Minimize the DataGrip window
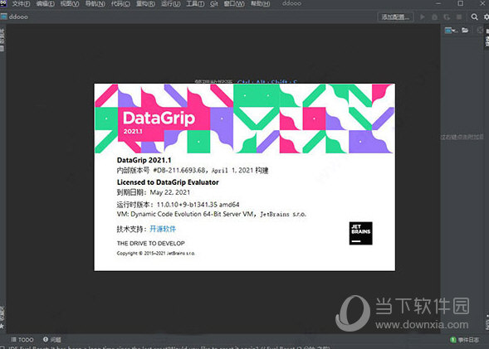Image resolution: width=489 pixels, height=349 pixels. coord(438,3)
